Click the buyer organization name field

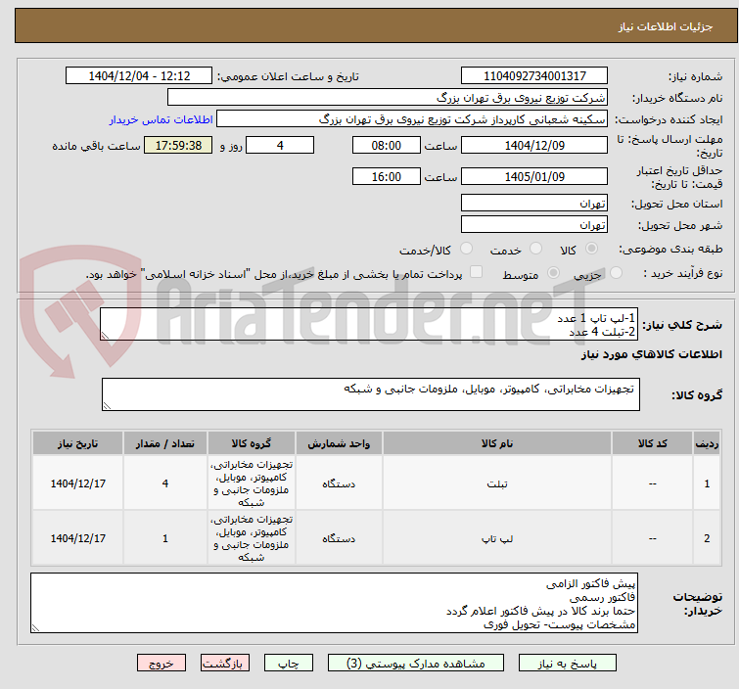388,98
